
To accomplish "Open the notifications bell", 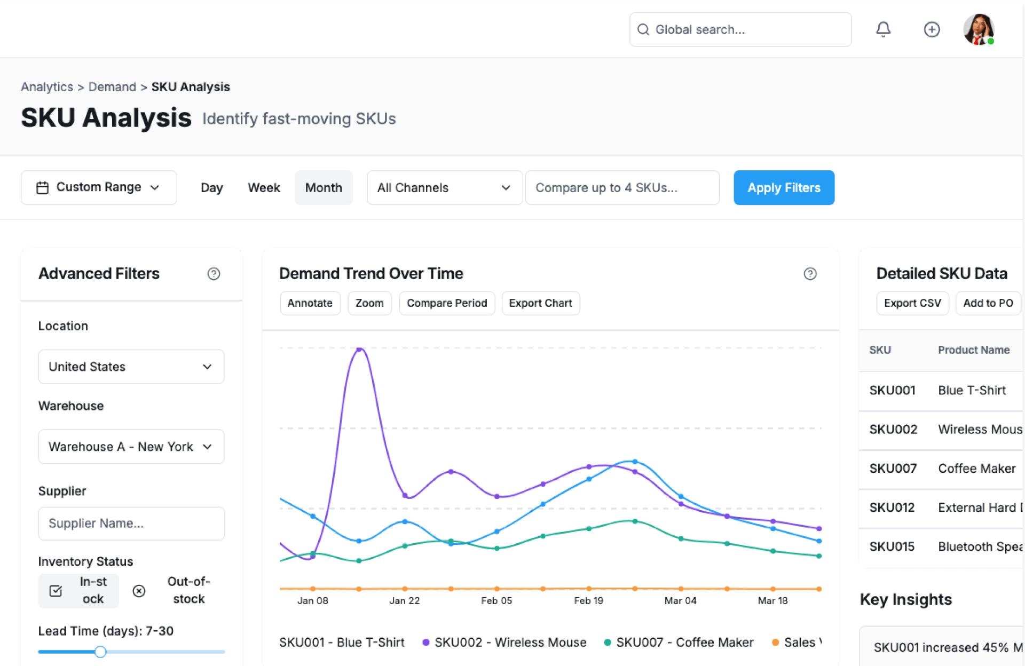I will point(883,29).
